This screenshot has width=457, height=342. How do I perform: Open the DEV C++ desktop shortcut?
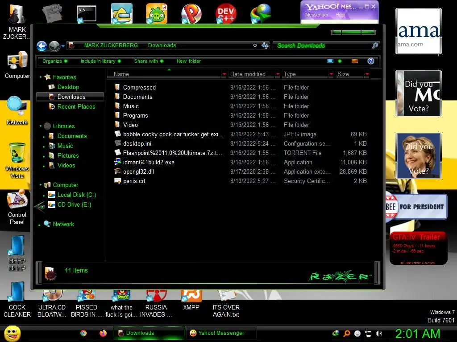coord(226,13)
